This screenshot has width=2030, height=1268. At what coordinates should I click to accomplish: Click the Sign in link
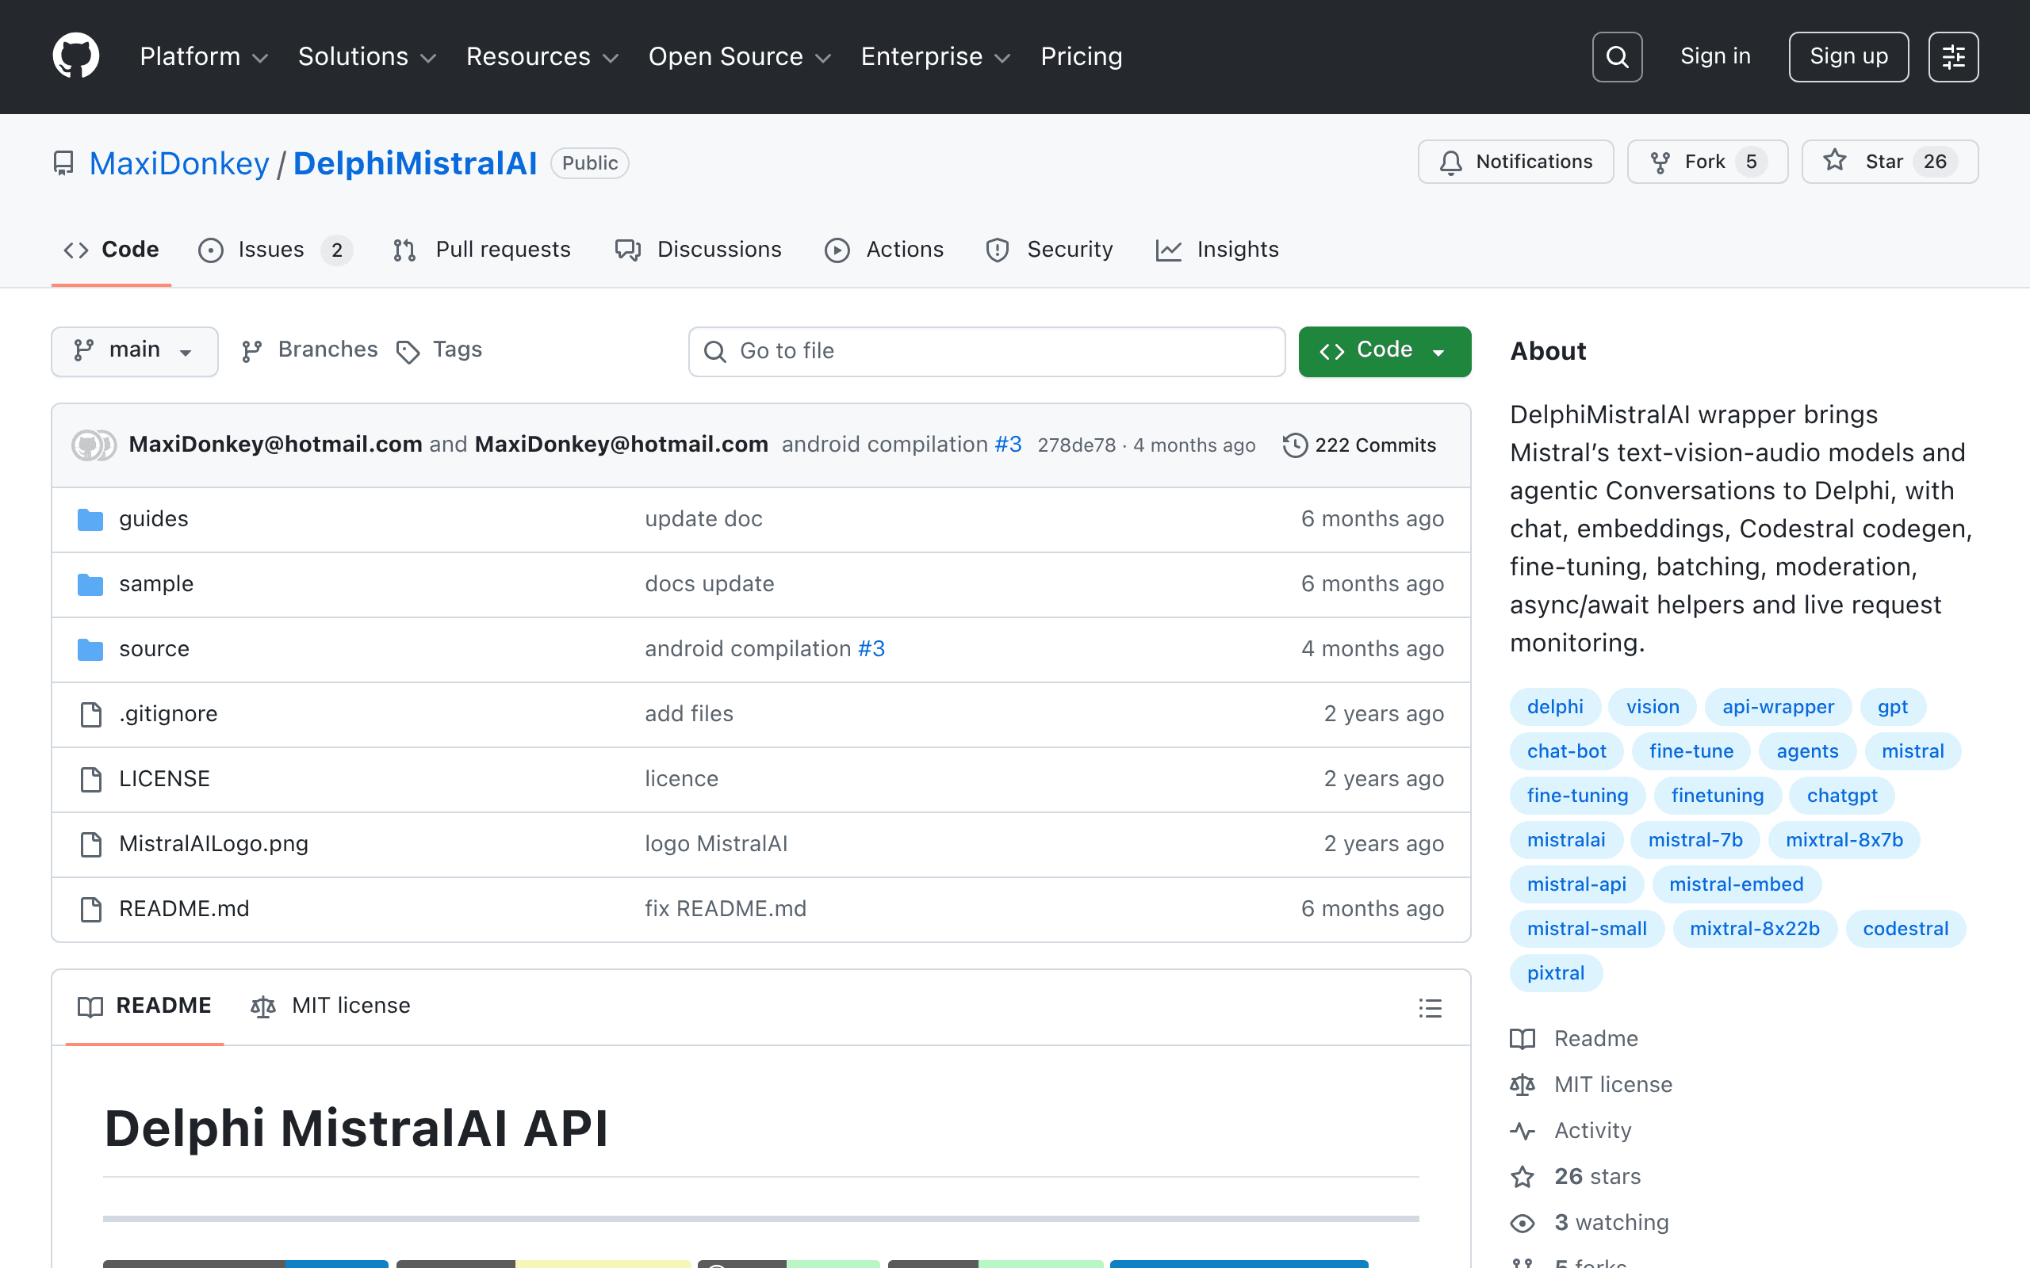[x=1715, y=56]
